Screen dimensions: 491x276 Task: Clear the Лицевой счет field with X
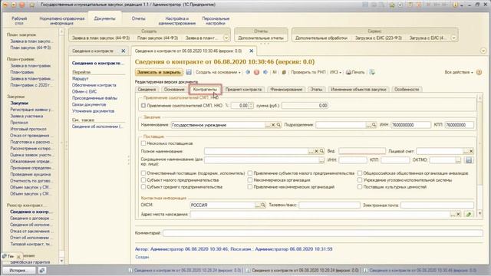(471, 151)
